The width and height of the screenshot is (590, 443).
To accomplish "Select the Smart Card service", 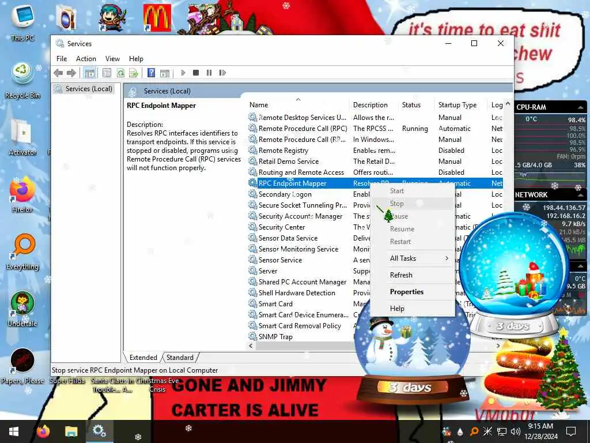I will pos(275,303).
